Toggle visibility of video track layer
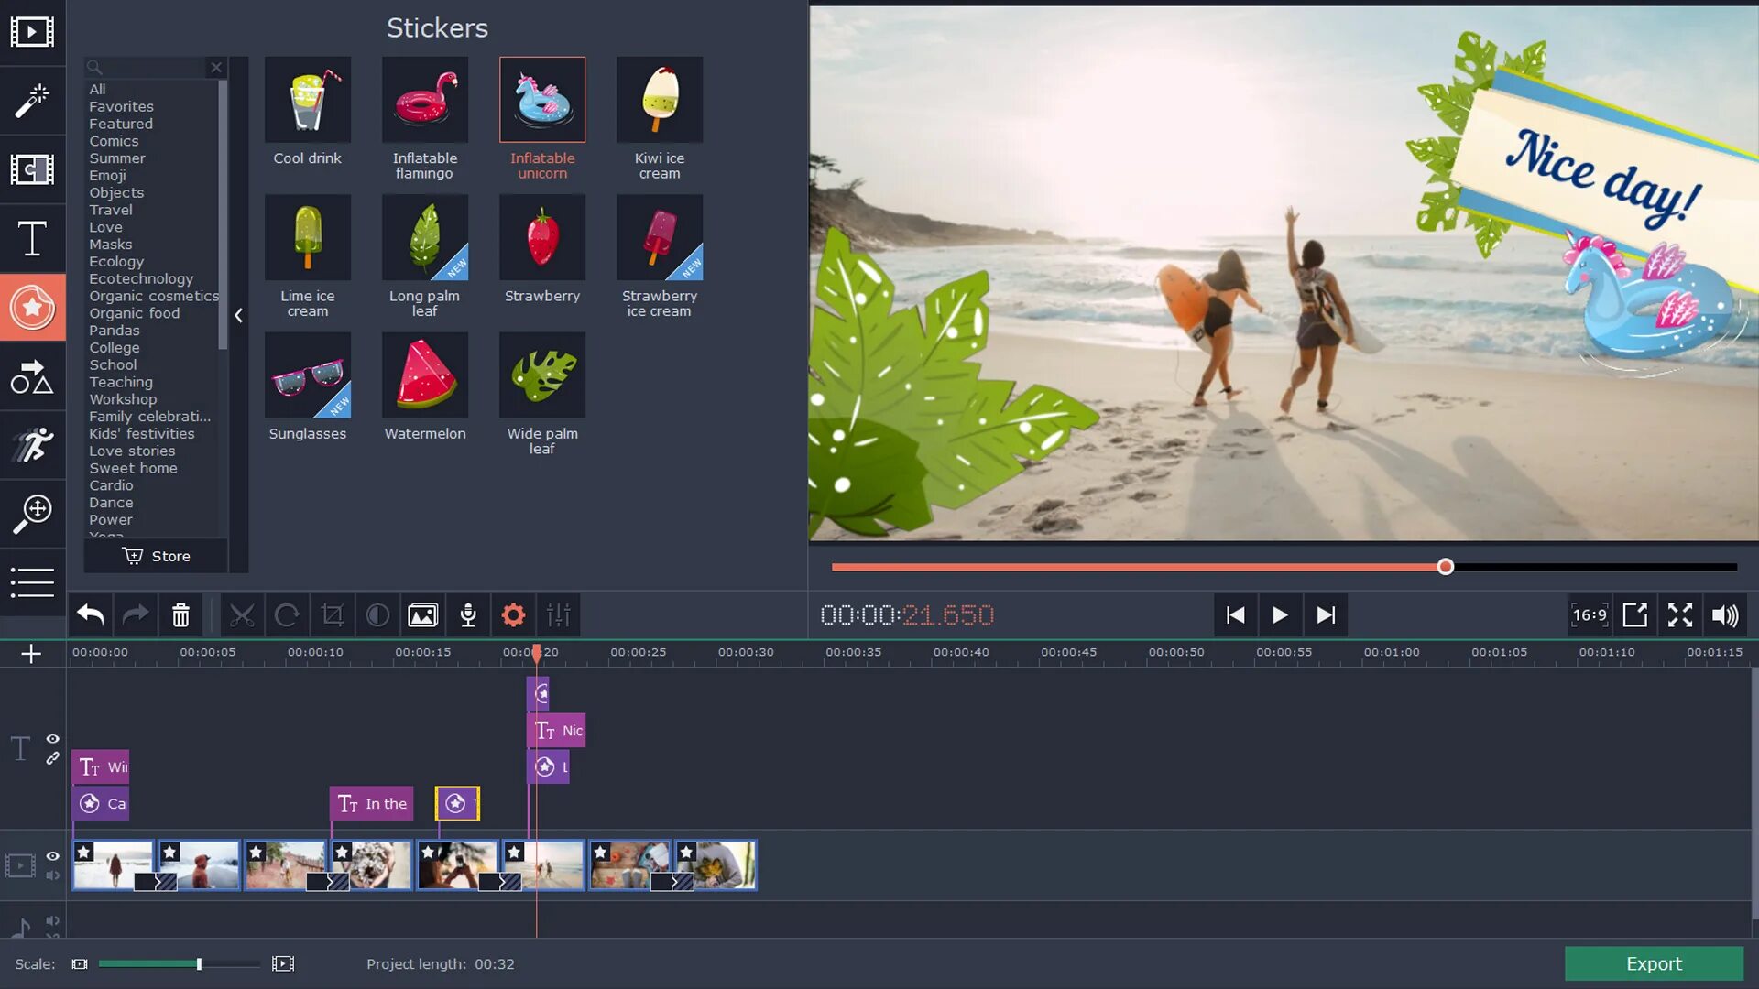Image resolution: width=1759 pixels, height=989 pixels. pyautogui.click(x=52, y=856)
